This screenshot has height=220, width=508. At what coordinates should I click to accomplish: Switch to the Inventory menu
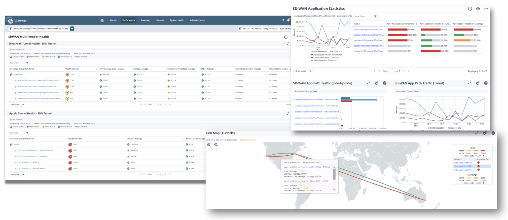(145, 20)
